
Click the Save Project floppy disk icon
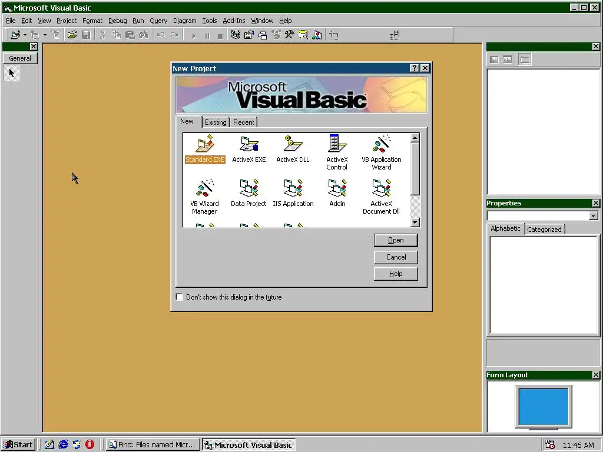[x=86, y=35]
